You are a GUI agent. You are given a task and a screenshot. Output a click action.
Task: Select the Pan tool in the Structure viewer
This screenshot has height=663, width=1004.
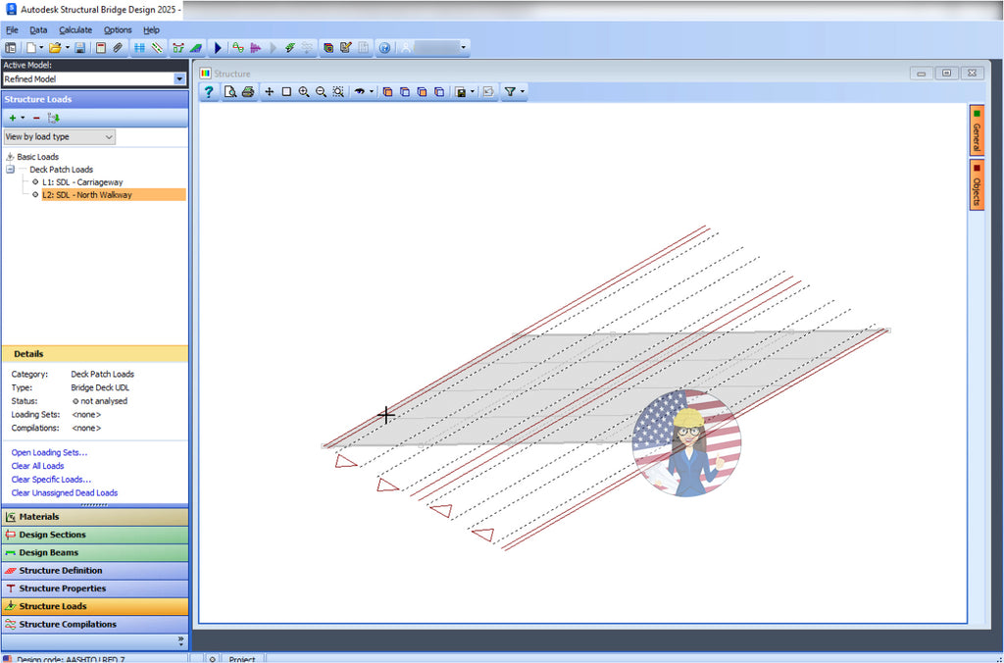pos(269,91)
